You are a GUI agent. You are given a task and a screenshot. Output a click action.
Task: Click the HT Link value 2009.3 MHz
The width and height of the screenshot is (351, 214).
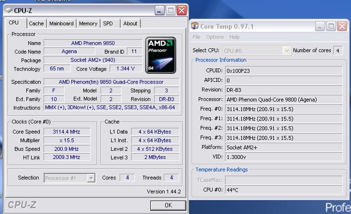click(67, 157)
